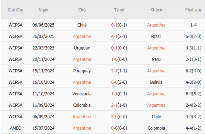
Task: Open the Uruguay home team link
Action: [x=82, y=48]
